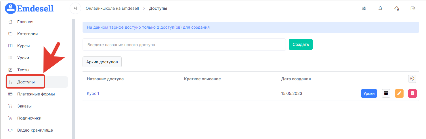Open Архив доступов
Image resolution: width=426 pixels, height=139 pixels.
pyautogui.click(x=102, y=62)
